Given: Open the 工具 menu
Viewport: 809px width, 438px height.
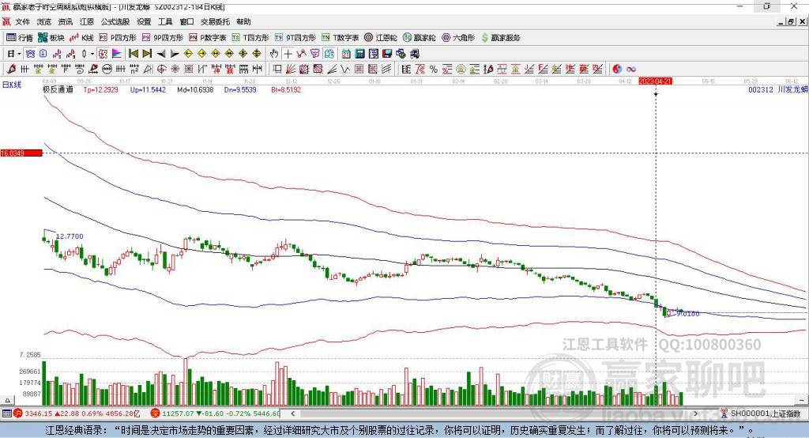Looking at the screenshot, I should point(165,21).
